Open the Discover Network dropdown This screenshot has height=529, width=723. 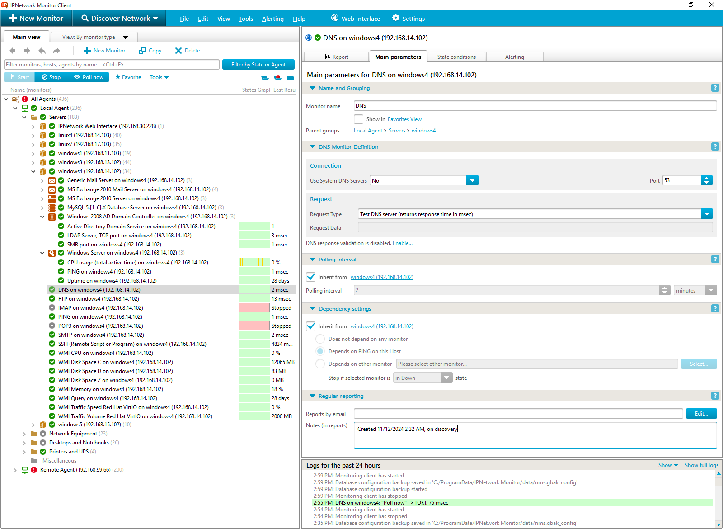click(119, 18)
